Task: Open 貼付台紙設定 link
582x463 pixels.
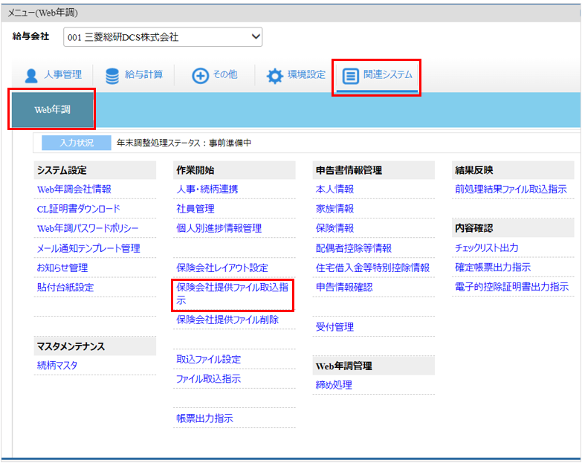Action: (x=65, y=287)
